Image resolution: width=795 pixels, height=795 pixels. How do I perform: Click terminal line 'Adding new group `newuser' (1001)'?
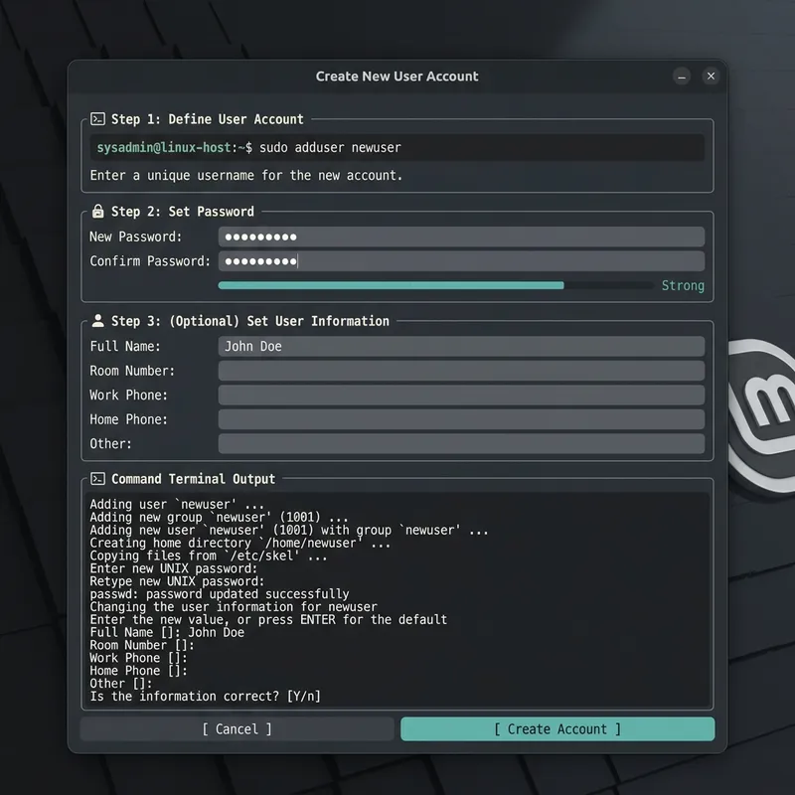[x=219, y=517]
